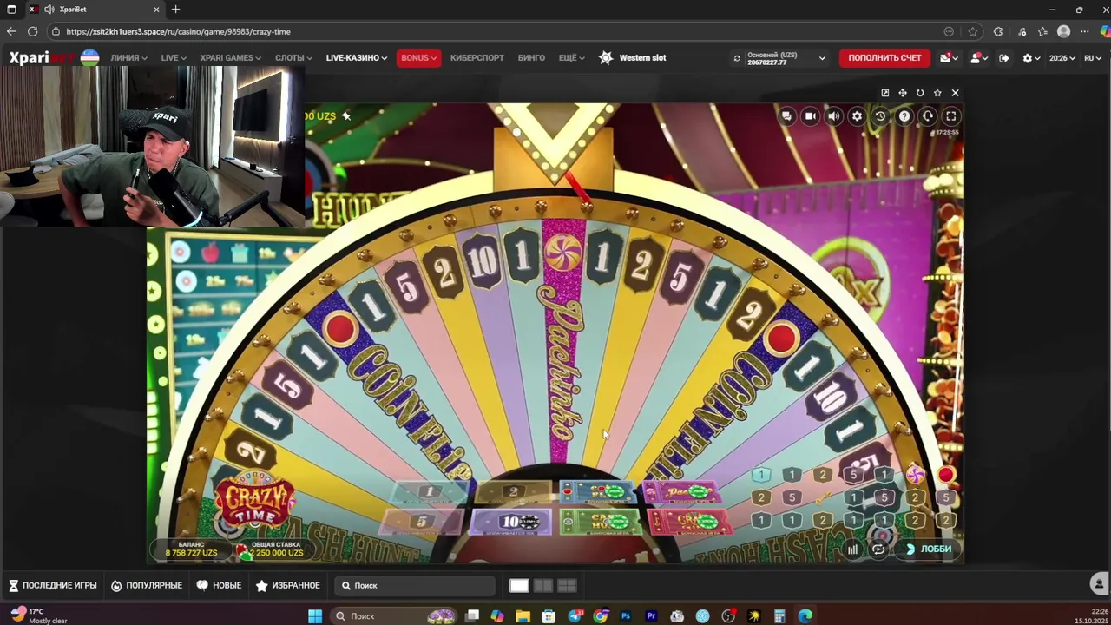Open Telegram from the taskbar

(x=574, y=616)
